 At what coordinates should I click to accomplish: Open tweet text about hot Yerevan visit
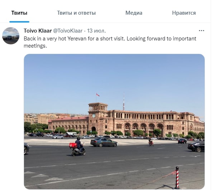point(110,42)
